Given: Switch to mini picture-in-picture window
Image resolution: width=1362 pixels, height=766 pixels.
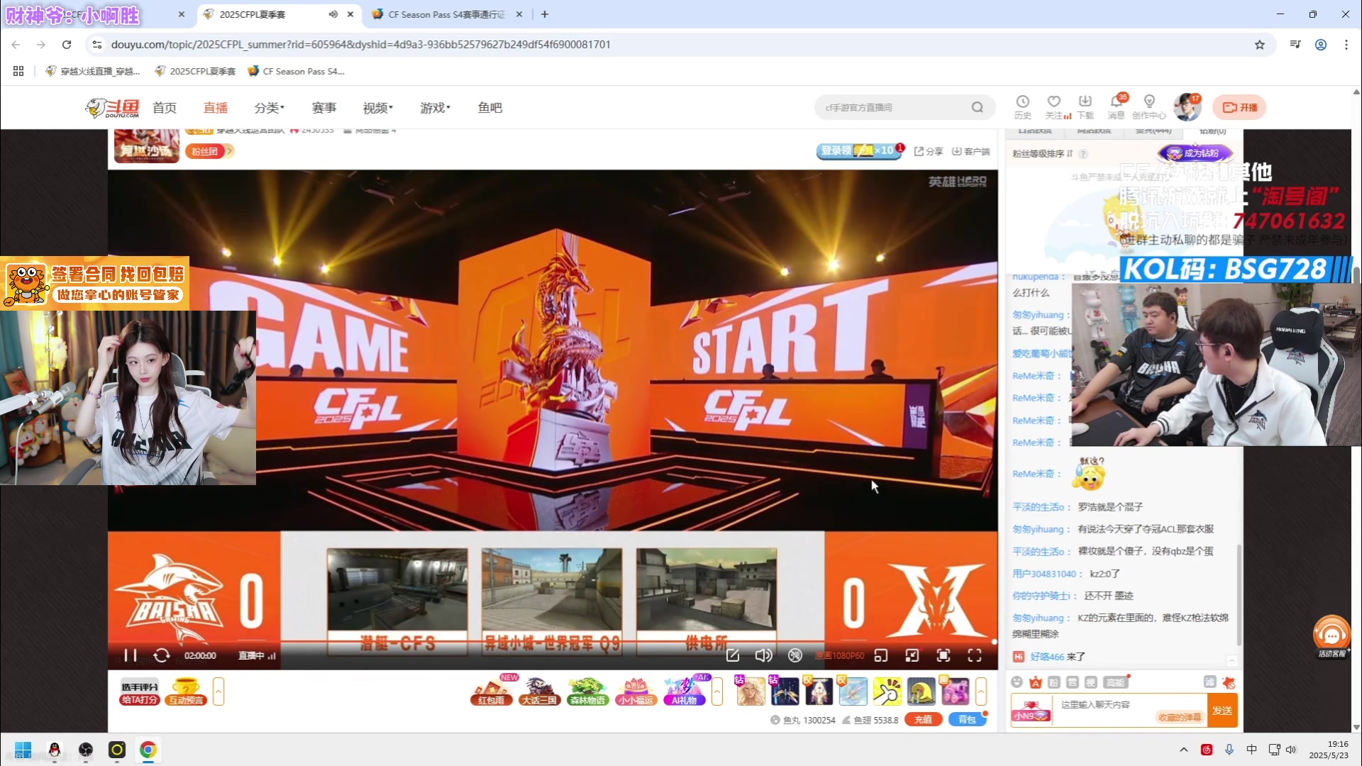Looking at the screenshot, I should [x=881, y=655].
